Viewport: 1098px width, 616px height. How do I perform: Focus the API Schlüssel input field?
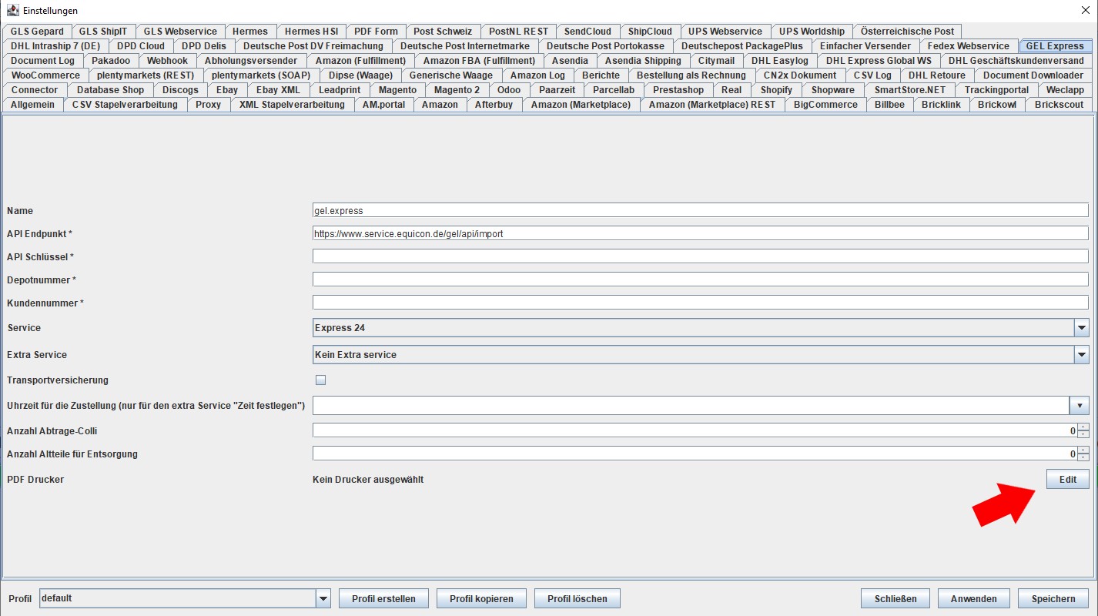point(701,256)
